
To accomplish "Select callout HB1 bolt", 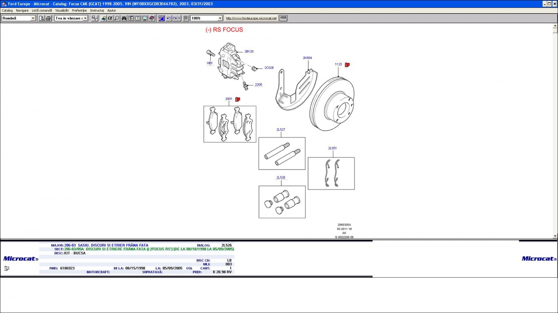I will click(x=210, y=63).
